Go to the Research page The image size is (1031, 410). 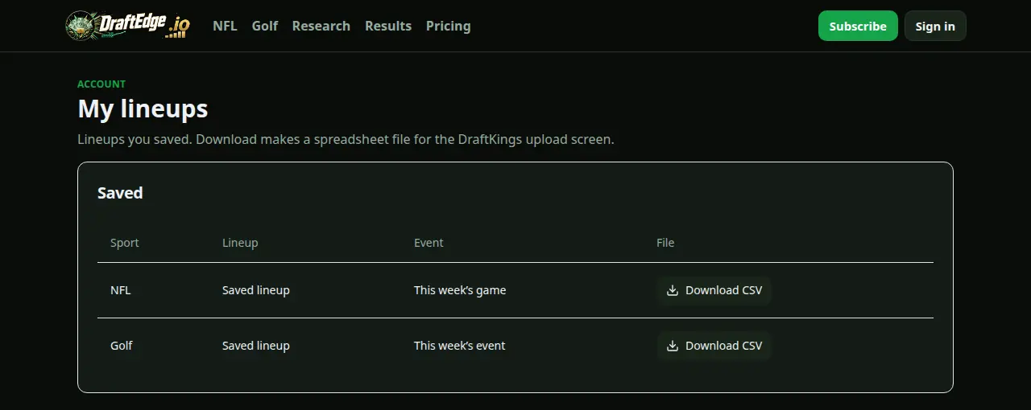click(x=321, y=26)
